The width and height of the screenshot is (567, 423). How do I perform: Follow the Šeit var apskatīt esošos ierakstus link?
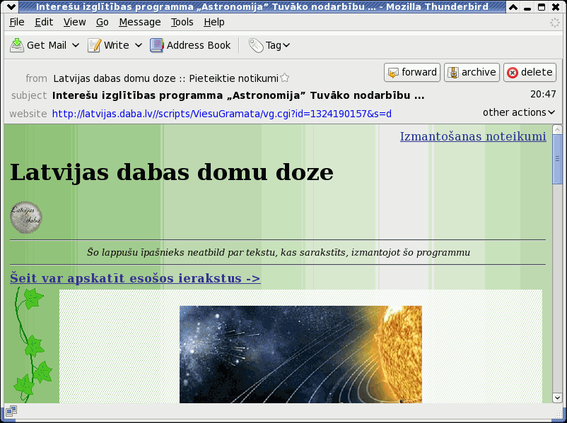coord(135,278)
